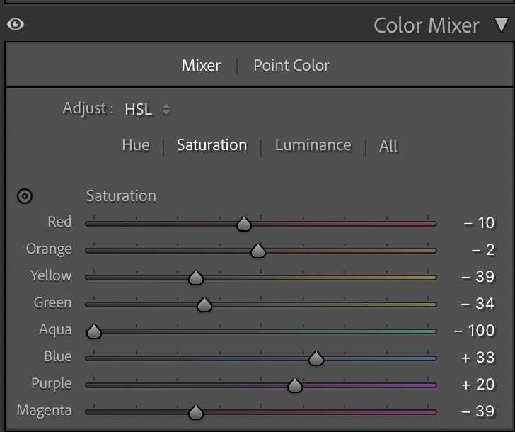Open the Adjust HSL dropdown
This screenshot has width=515, height=432.
[x=147, y=110]
